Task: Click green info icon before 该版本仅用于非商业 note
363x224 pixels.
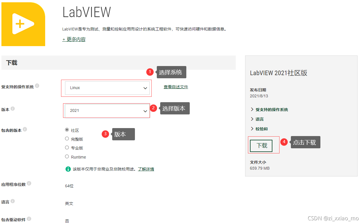Action: [68, 169]
